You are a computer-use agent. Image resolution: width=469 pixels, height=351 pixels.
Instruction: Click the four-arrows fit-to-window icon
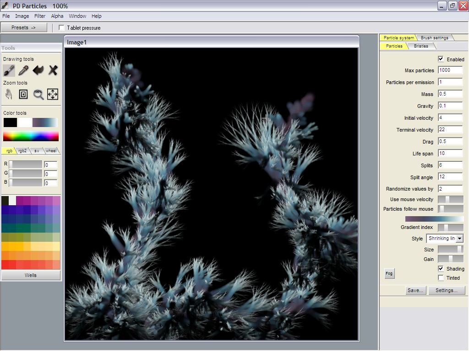pyautogui.click(x=53, y=94)
